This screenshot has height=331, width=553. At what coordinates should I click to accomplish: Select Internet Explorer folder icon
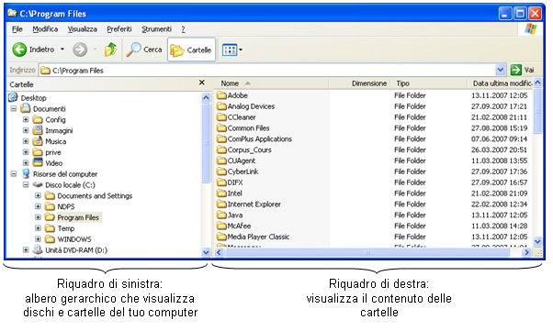point(221,204)
